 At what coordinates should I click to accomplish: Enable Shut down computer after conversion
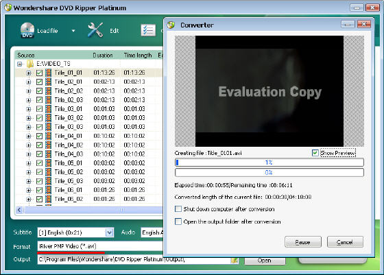pyautogui.click(x=178, y=209)
